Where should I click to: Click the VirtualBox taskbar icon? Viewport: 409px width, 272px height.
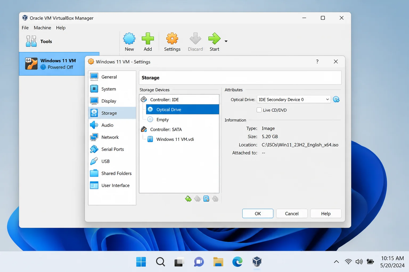tap(257, 262)
